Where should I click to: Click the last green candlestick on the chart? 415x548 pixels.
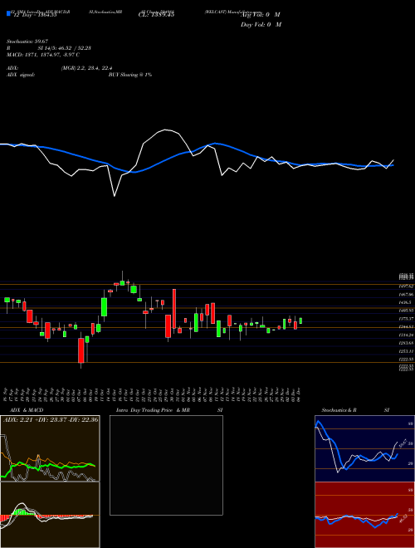(300, 320)
